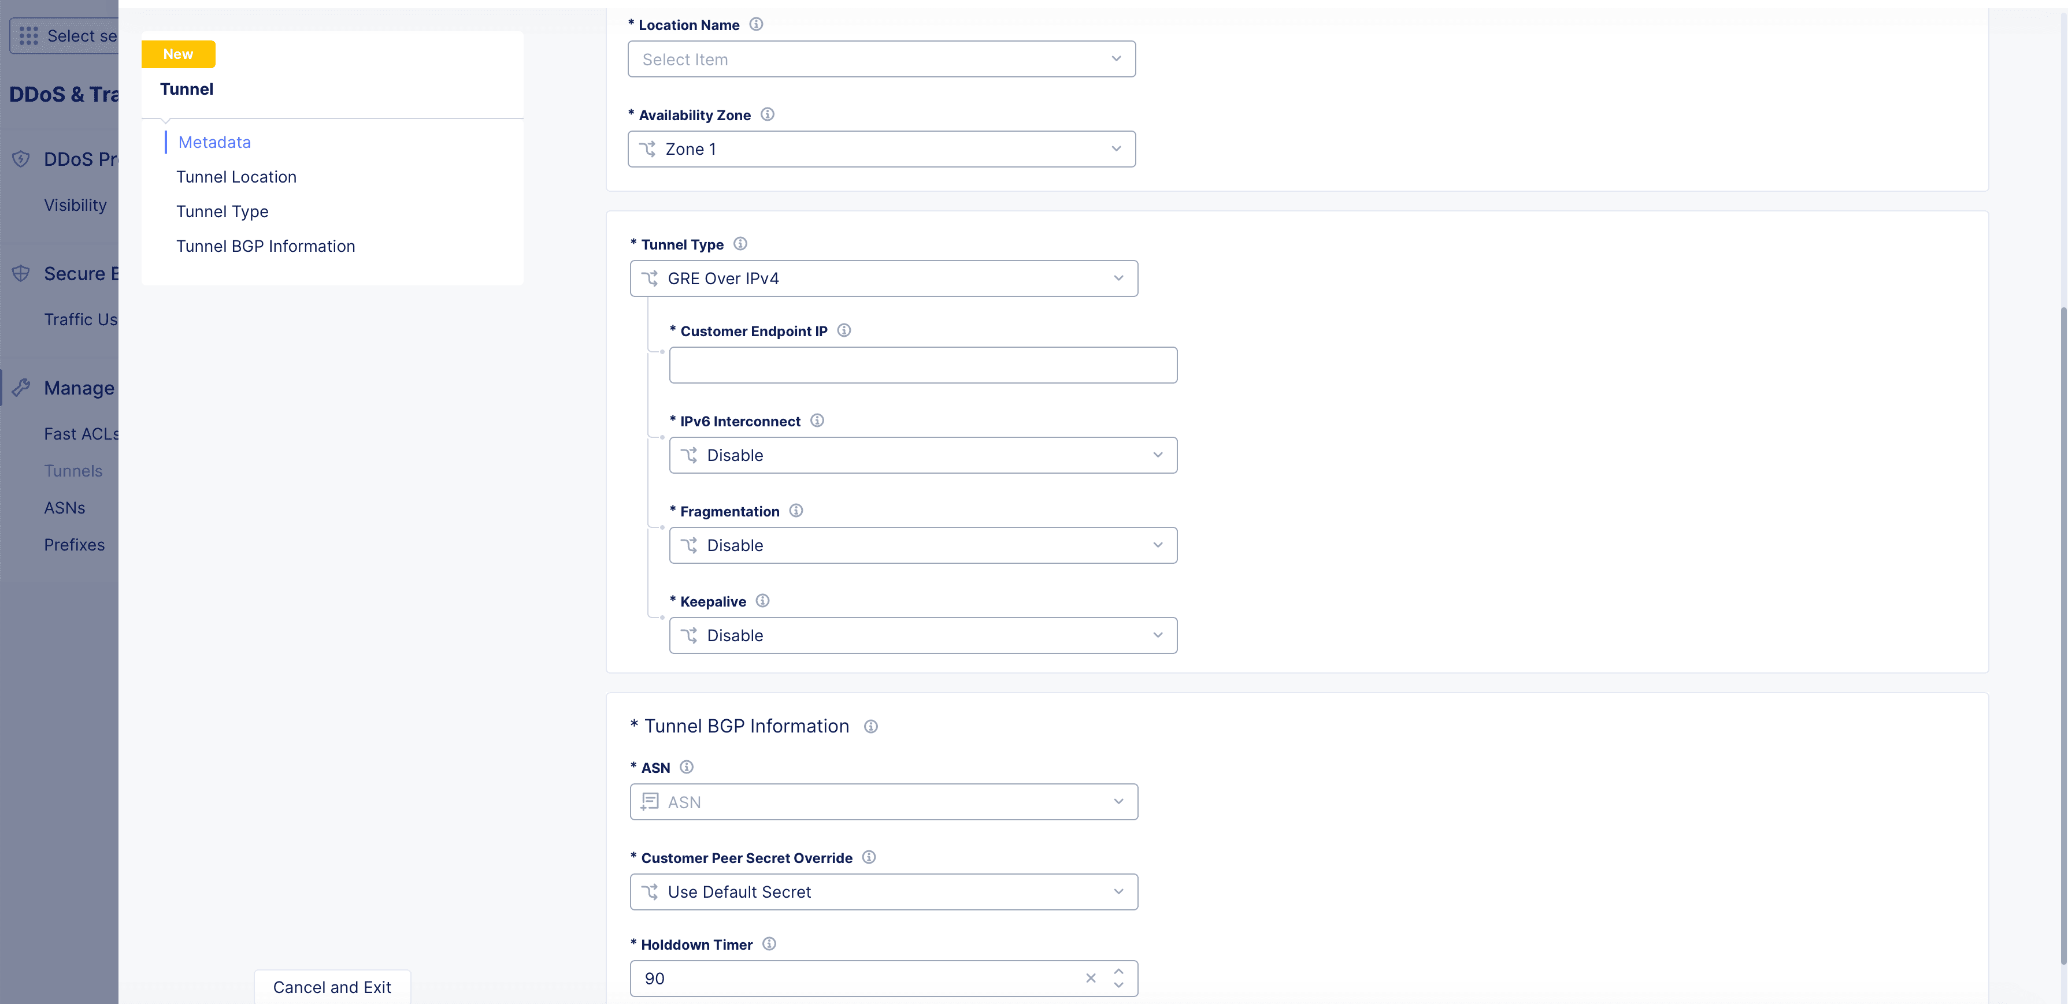Image resolution: width=2068 pixels, height=1004 pixels.
Task: Jump to Tunnel BGP Information section
Action: [265, 246]
